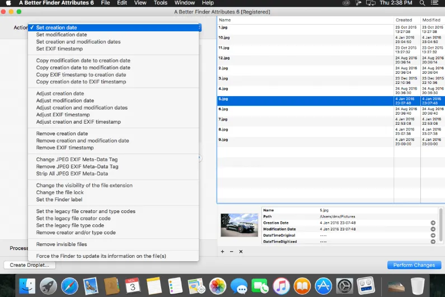Choose Adjust creation date
The width and height of the screenshot is (445, 297).
(114, 93)
